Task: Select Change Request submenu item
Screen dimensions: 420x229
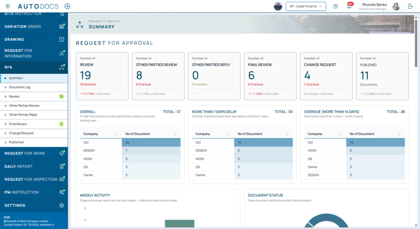Action: 34,133
